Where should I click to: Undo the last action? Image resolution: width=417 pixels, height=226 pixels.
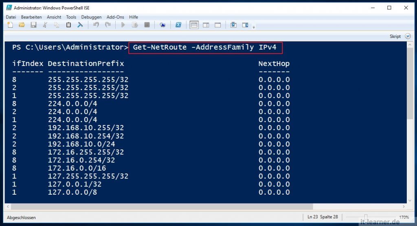(x=96, y=25)
